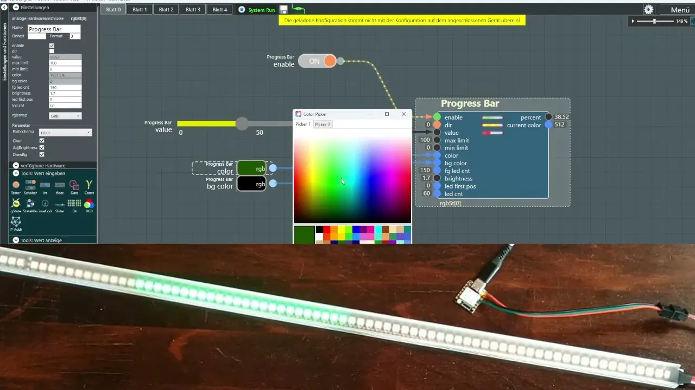Click the save configuration disk icon

tap(283, 10)
